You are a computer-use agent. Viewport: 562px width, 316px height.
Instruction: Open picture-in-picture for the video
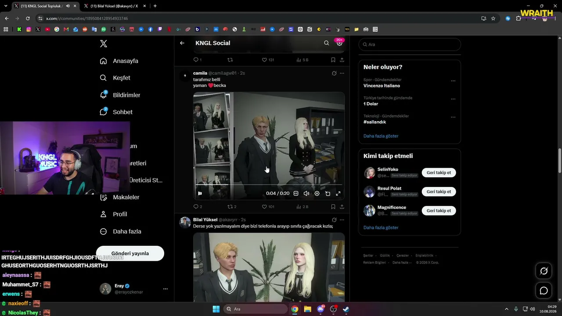328,194
